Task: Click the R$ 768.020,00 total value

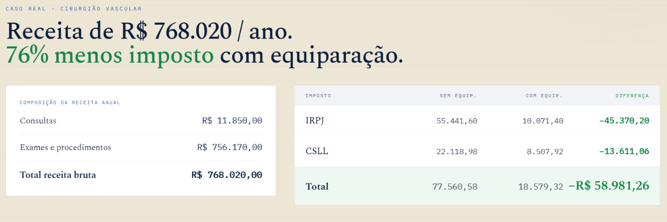Action: click(x=226, y=175)
